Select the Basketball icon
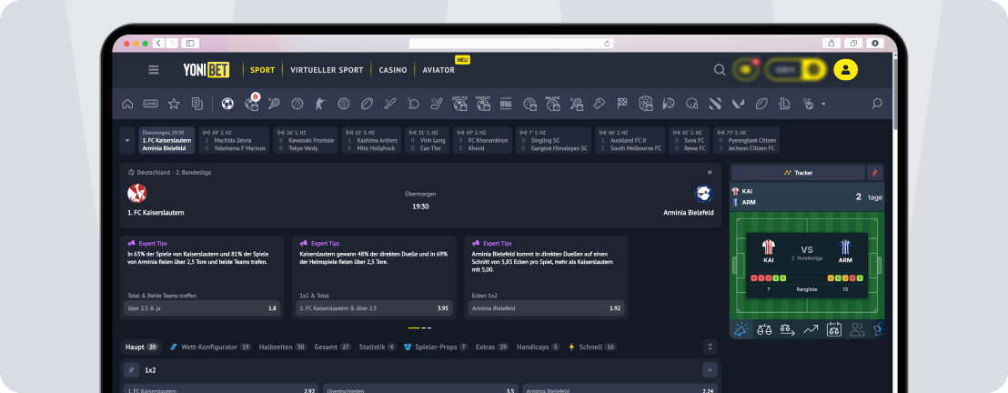 [297, 104]
